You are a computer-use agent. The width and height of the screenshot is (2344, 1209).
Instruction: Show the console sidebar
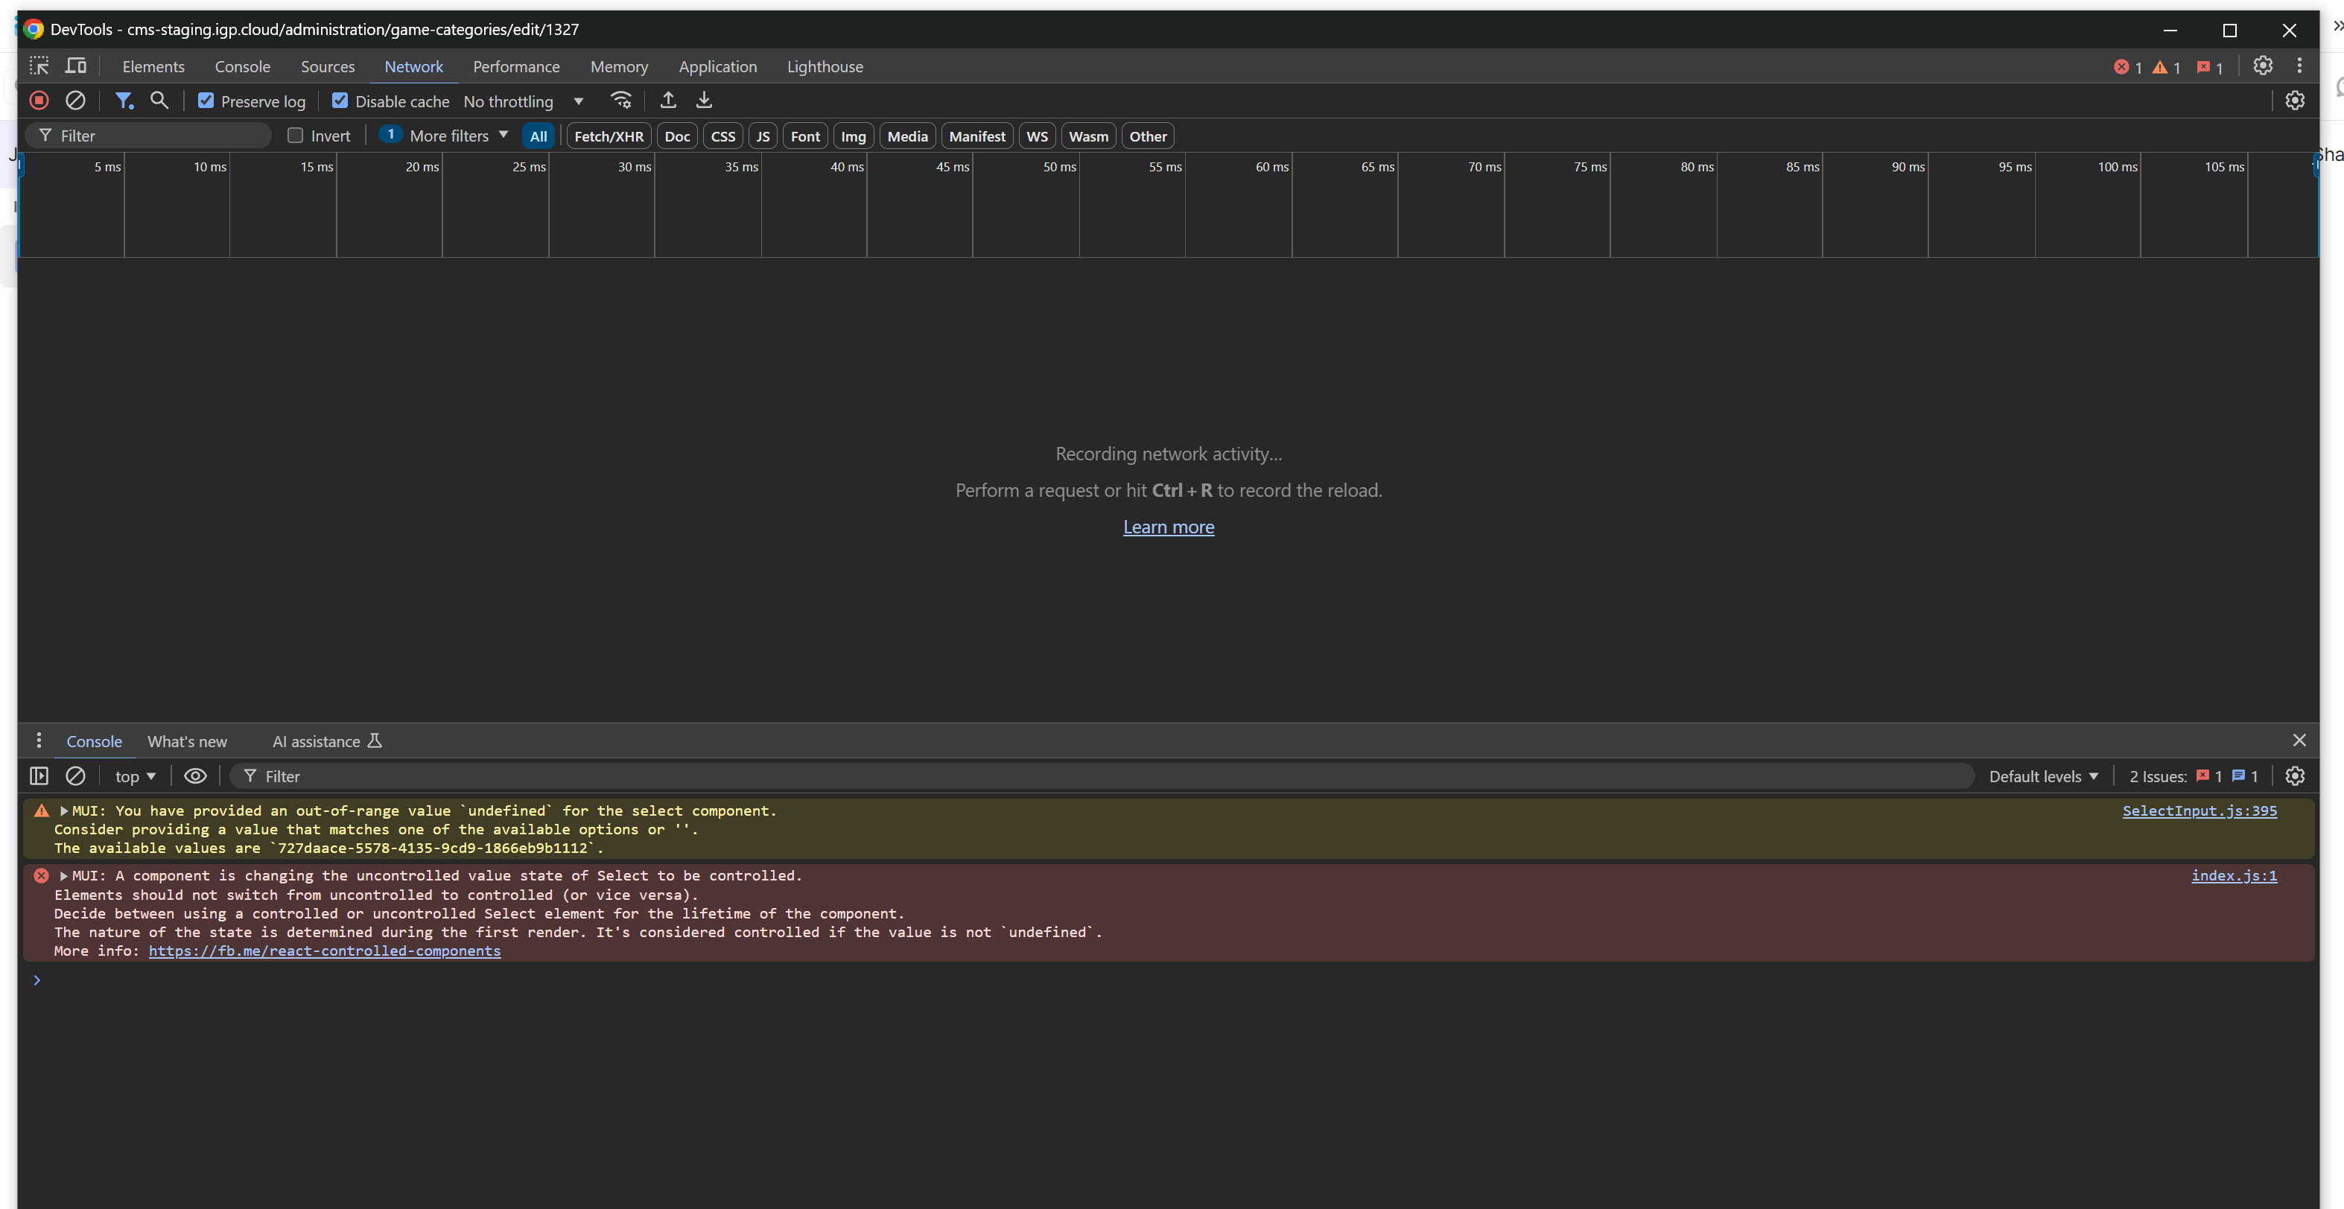click(x=39, y=775)
